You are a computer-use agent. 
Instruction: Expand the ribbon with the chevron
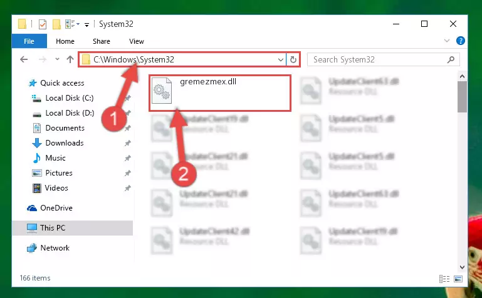pos(447,41)
